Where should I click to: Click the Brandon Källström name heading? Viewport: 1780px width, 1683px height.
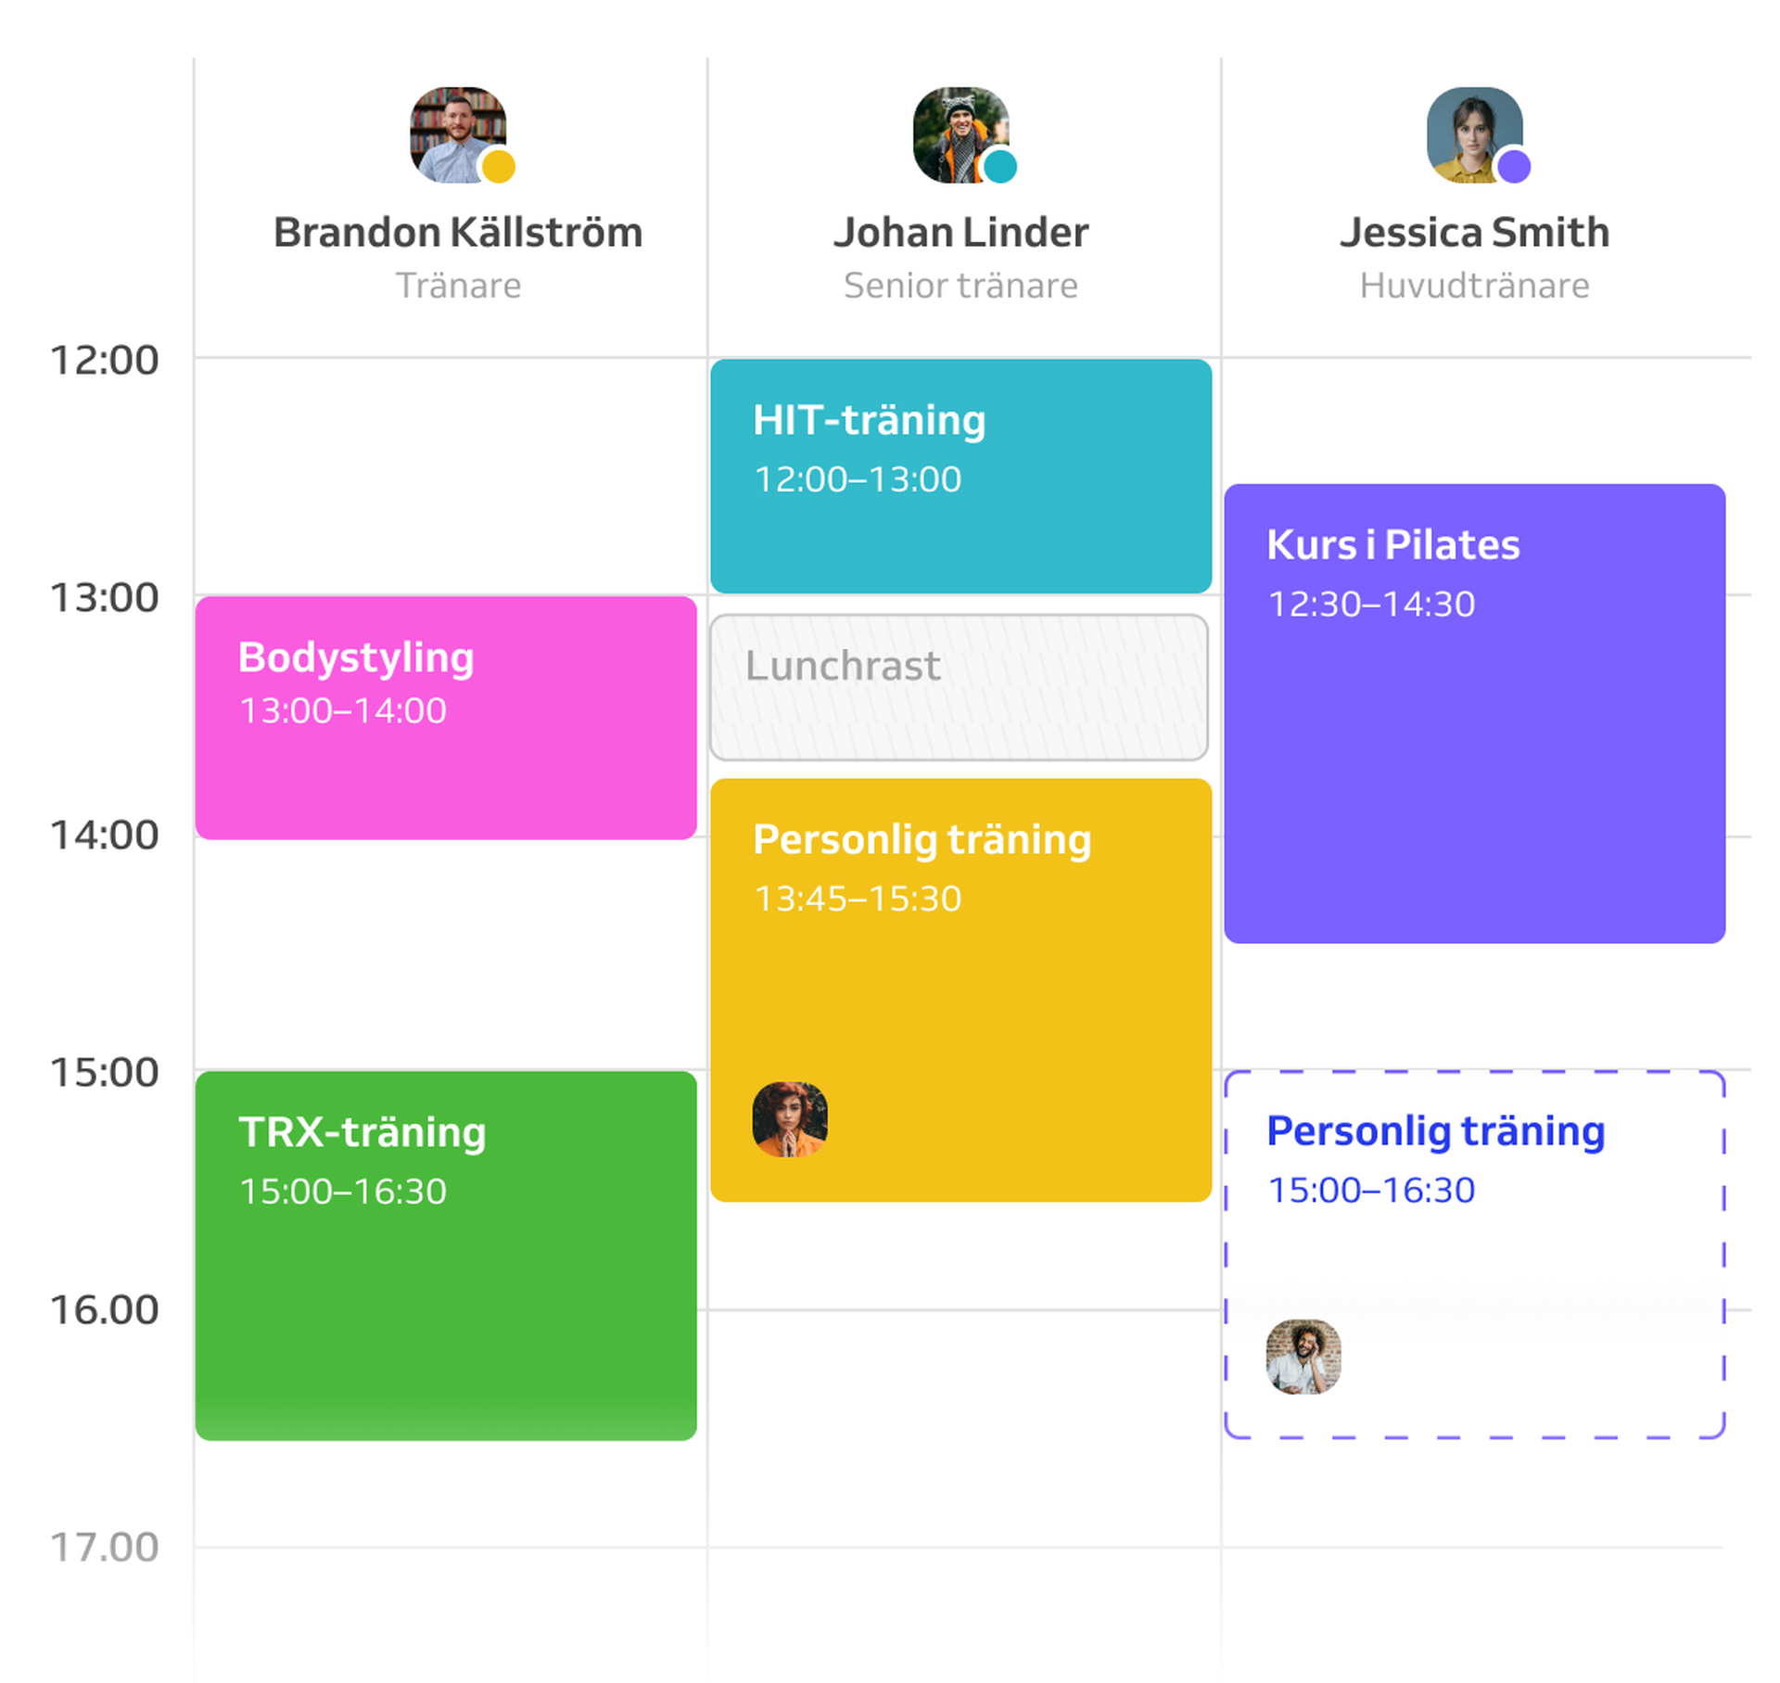458,233
